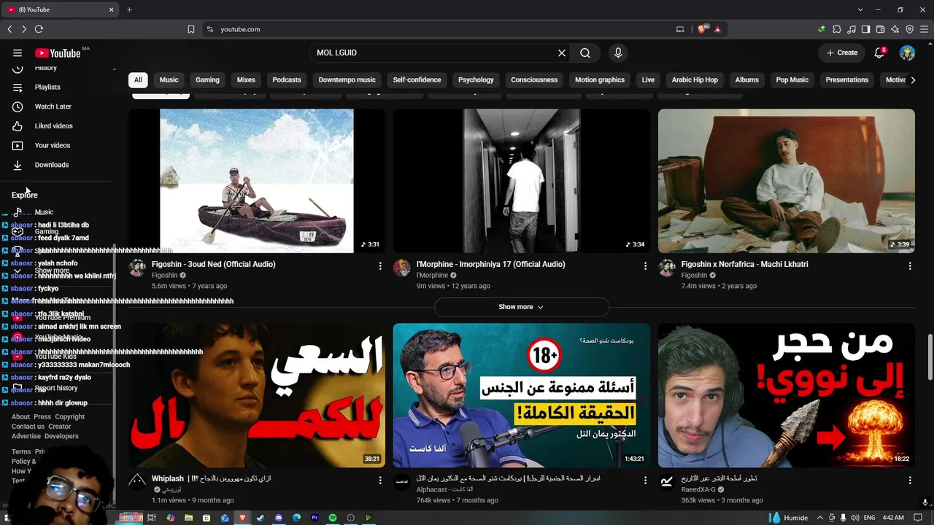Open Brave Shields lion icon
Viewport: 934px width, 525px height.
(702, 29)
